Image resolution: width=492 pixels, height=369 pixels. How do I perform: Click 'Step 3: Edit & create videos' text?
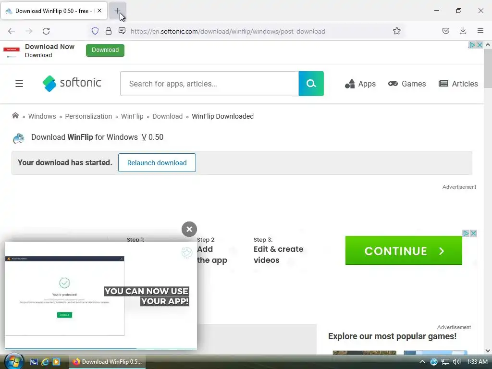(x=278, y=250)
